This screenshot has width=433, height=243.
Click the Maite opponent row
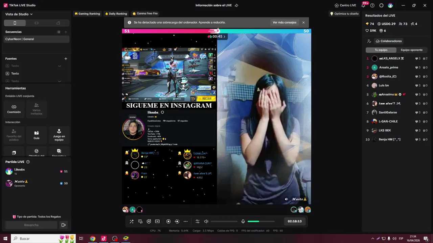pyautogui.click(x=37, y=183)
